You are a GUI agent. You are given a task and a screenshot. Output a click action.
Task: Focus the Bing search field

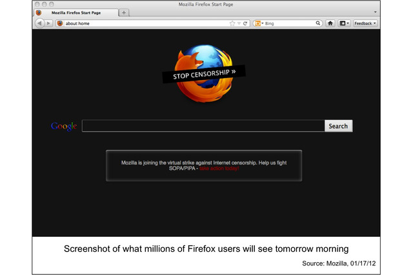289,23
